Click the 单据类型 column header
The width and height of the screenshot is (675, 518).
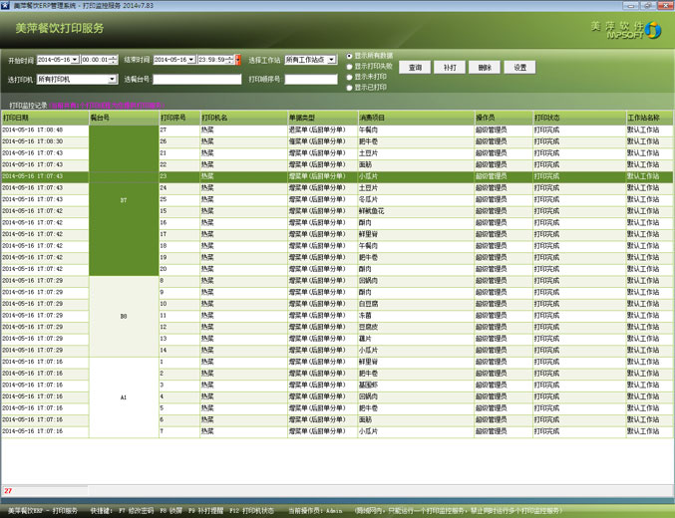323,118
